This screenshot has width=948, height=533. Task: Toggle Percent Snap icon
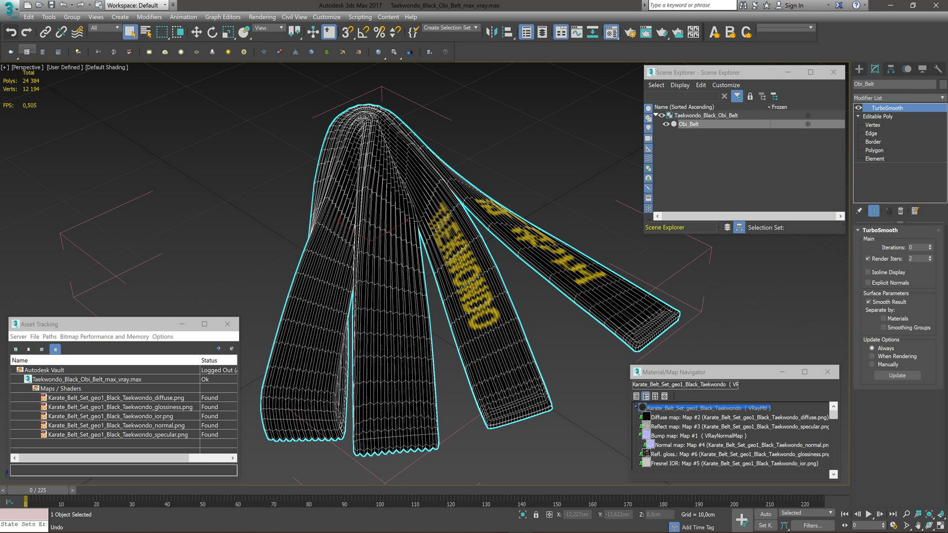(379, 33)
